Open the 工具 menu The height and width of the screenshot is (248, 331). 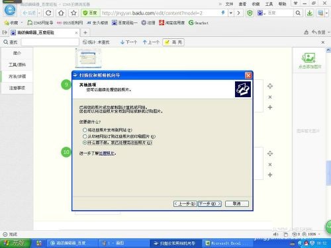tap(269, 4)
